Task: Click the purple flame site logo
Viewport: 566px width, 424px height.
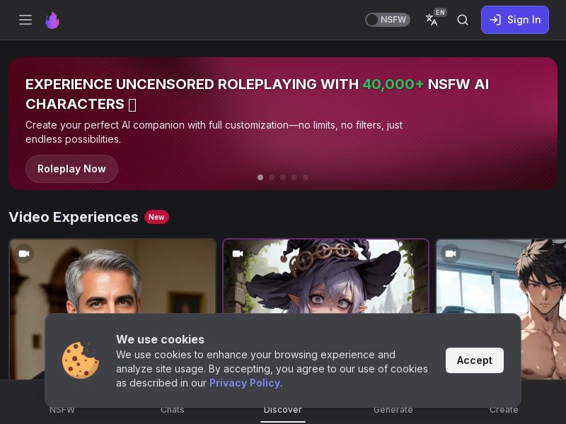Action: (x=52, y=20)
